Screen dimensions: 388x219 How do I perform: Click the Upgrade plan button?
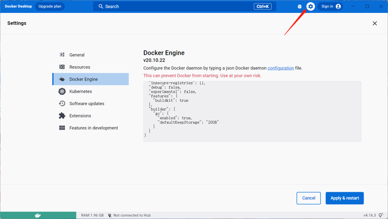tap(50, 6)
